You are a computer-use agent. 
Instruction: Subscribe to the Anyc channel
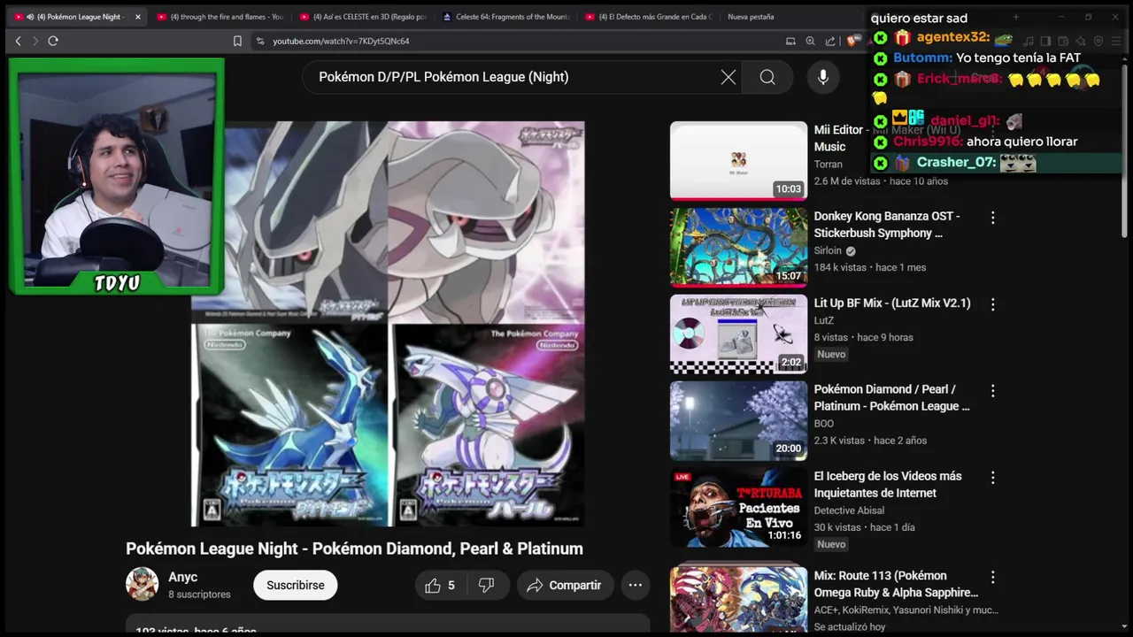(296, 585)
